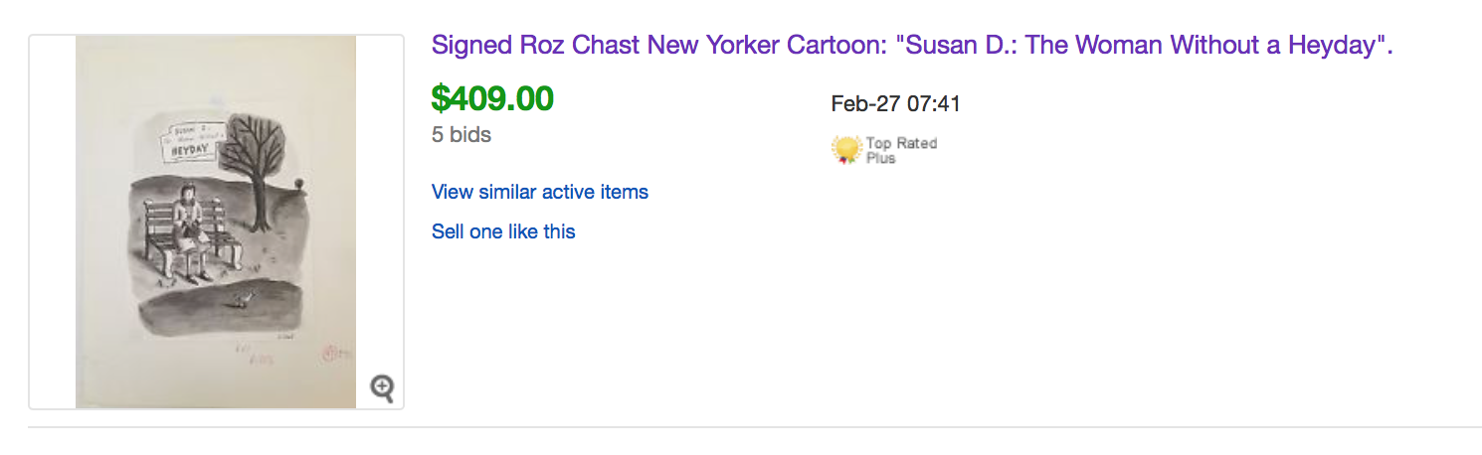Open View similar active items
Viewport: 1482px width, 455px height.
(540, 192)
